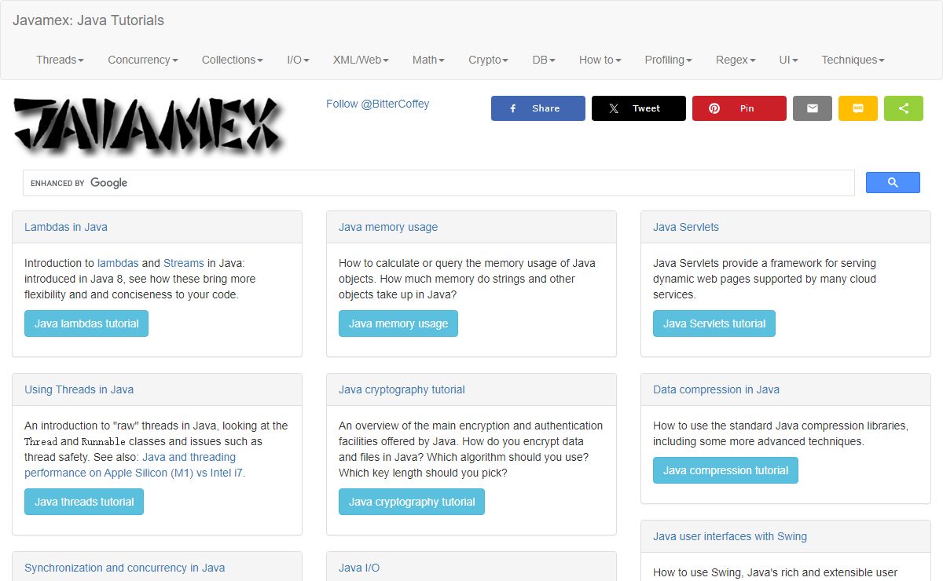Open the Lambdas in Java heading link
Screen dimensions: 943x581
point(66,227)
